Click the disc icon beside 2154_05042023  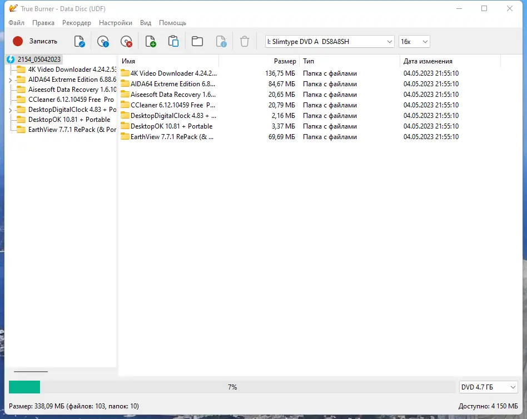(x=11, y=59)
